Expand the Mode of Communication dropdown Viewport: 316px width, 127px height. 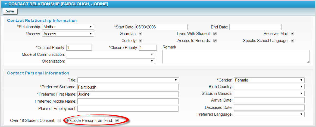click(110, 54)
